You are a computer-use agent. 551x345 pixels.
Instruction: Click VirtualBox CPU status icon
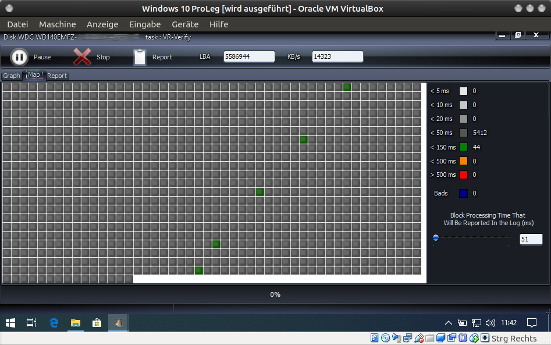[463, 338]
